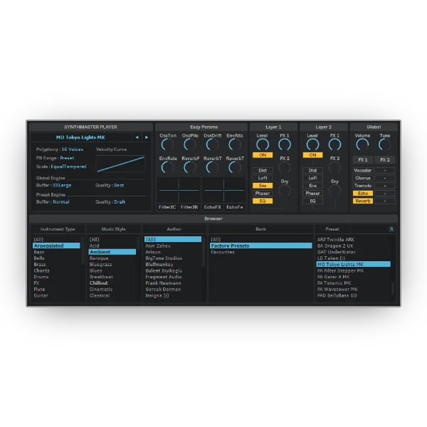The image size is (427, 427).
Task: Click the Layer 1 header
Action: click(x=273, y=127)
